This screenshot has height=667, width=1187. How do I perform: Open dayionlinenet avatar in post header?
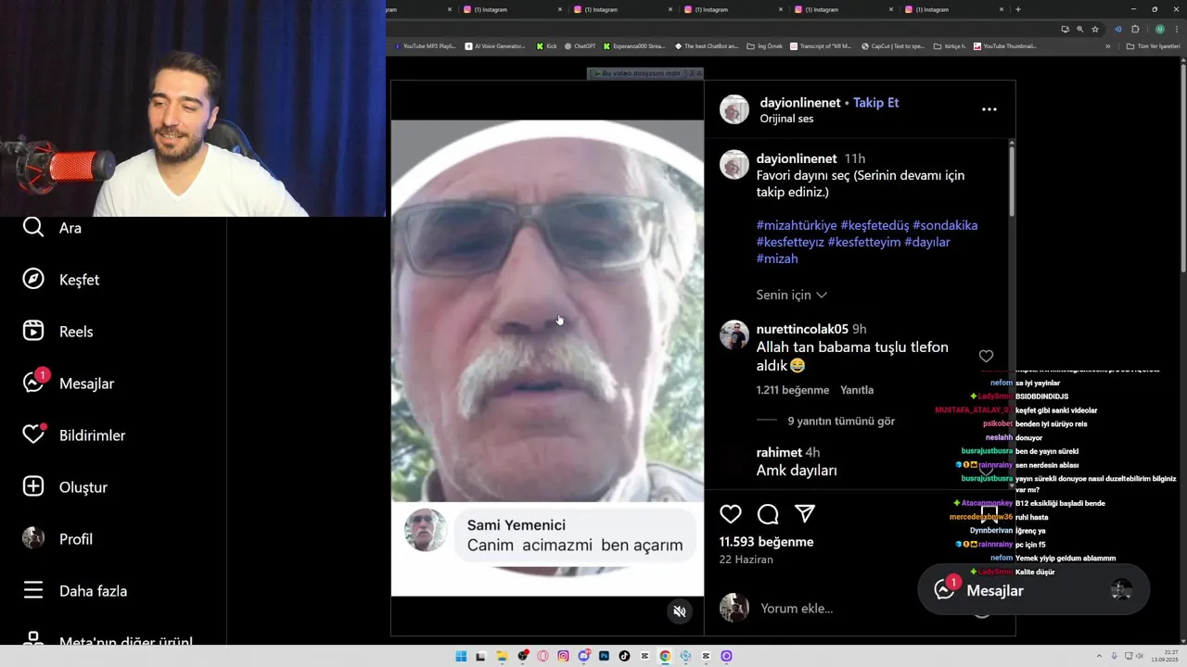[734, 109]
